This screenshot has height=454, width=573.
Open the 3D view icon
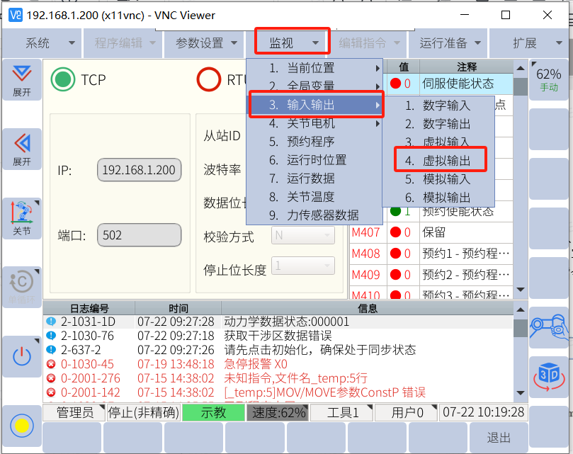coord(549,375)
